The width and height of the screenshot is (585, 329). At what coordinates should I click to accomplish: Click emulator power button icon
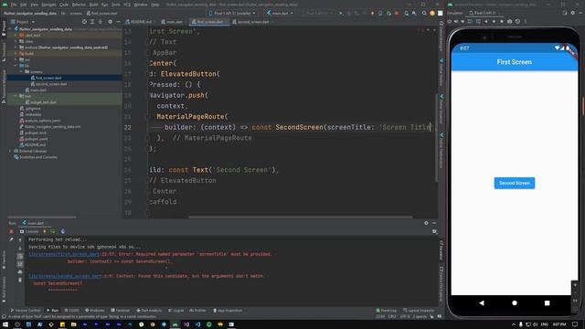(450, 22)
